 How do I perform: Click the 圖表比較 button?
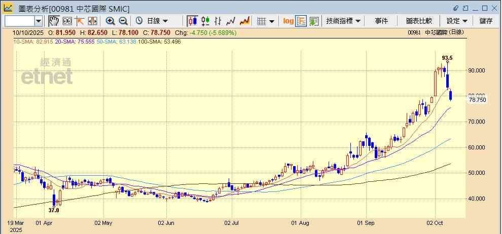419,21
